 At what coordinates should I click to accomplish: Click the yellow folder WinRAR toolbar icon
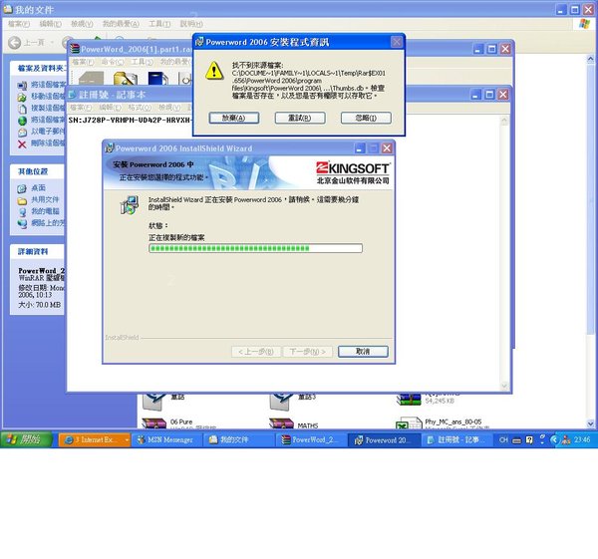pos(126,78)
